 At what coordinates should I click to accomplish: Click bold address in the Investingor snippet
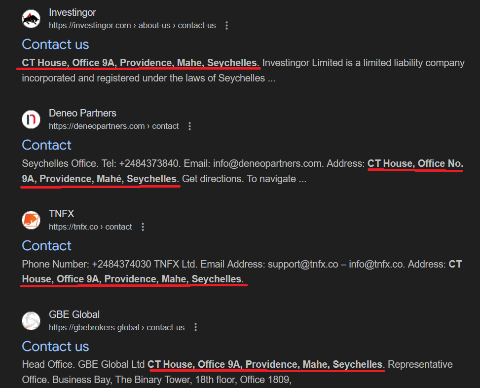pos(141,63)
